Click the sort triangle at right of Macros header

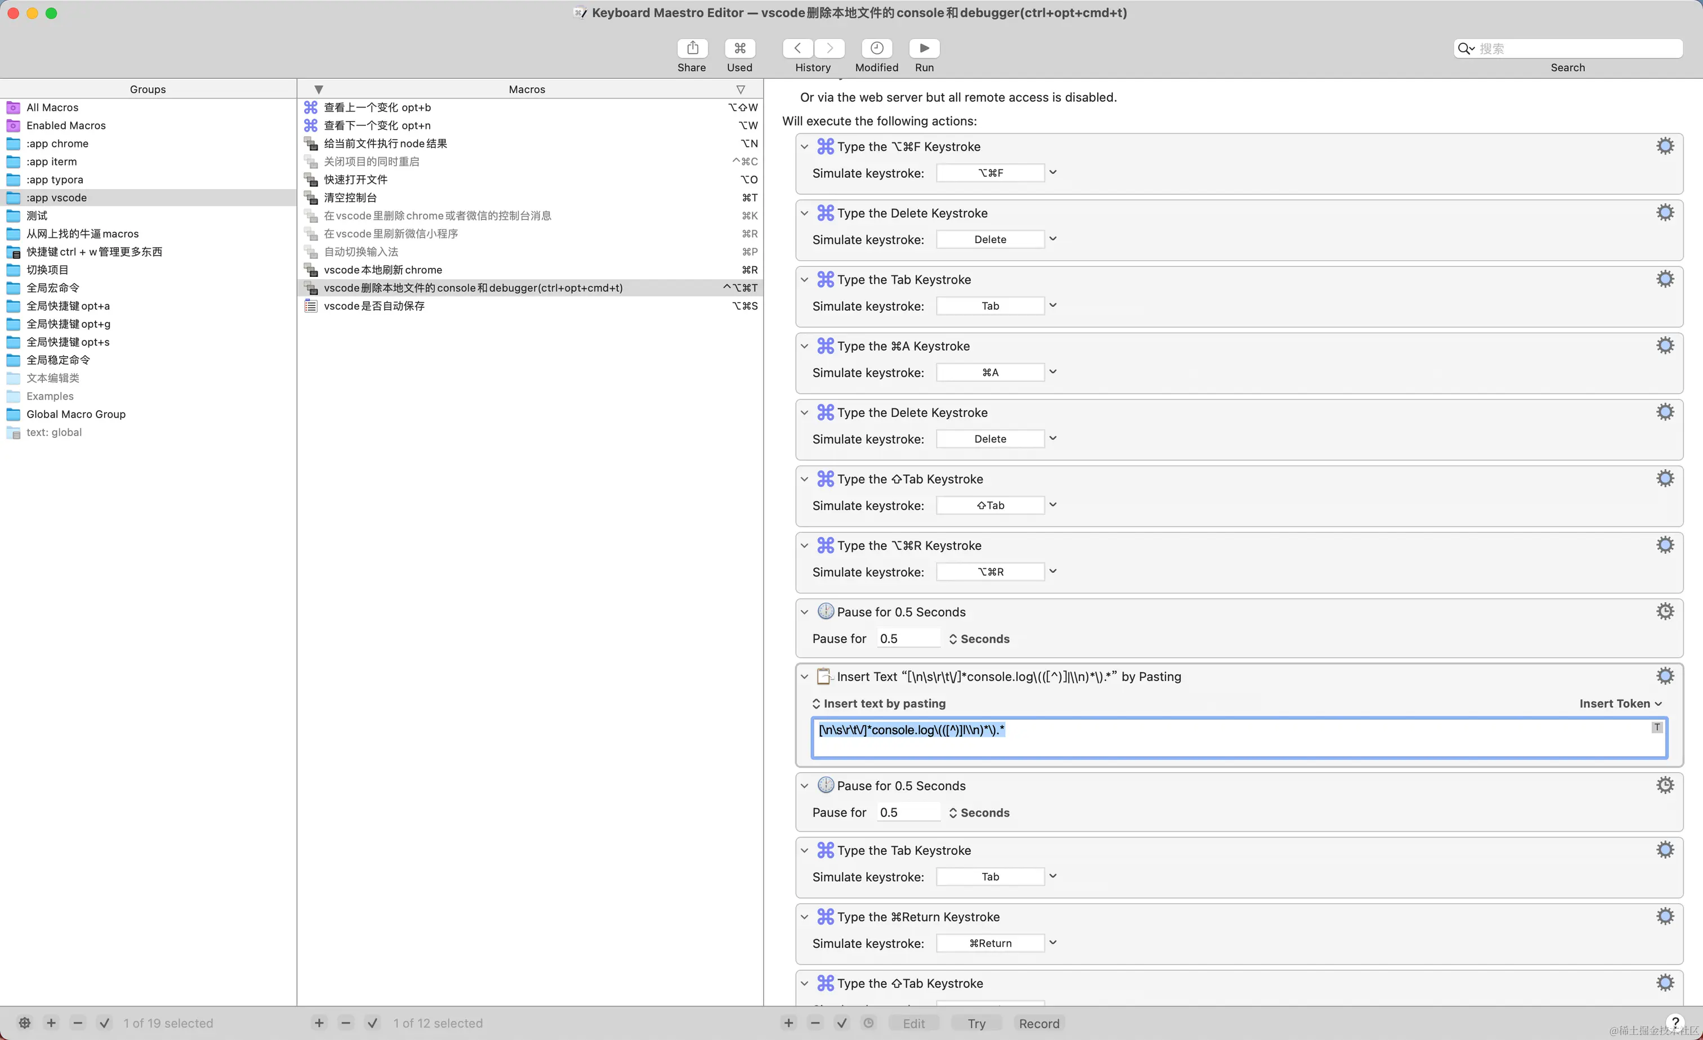click(x=740, y=89)
